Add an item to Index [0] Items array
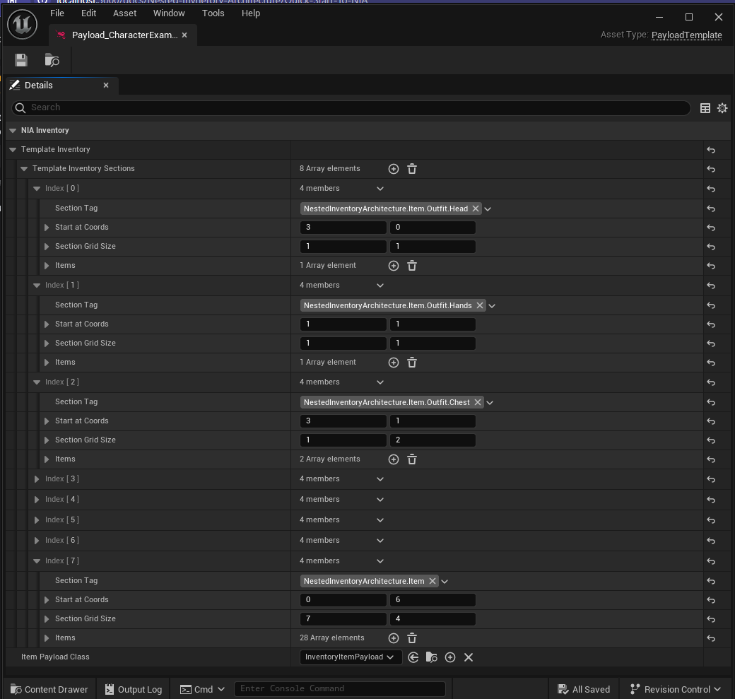 point(394,265)
